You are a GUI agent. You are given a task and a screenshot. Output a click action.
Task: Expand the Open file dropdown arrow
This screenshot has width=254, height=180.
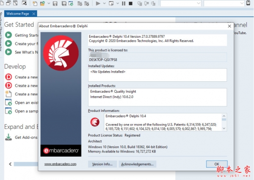click(x=49, y=3)
